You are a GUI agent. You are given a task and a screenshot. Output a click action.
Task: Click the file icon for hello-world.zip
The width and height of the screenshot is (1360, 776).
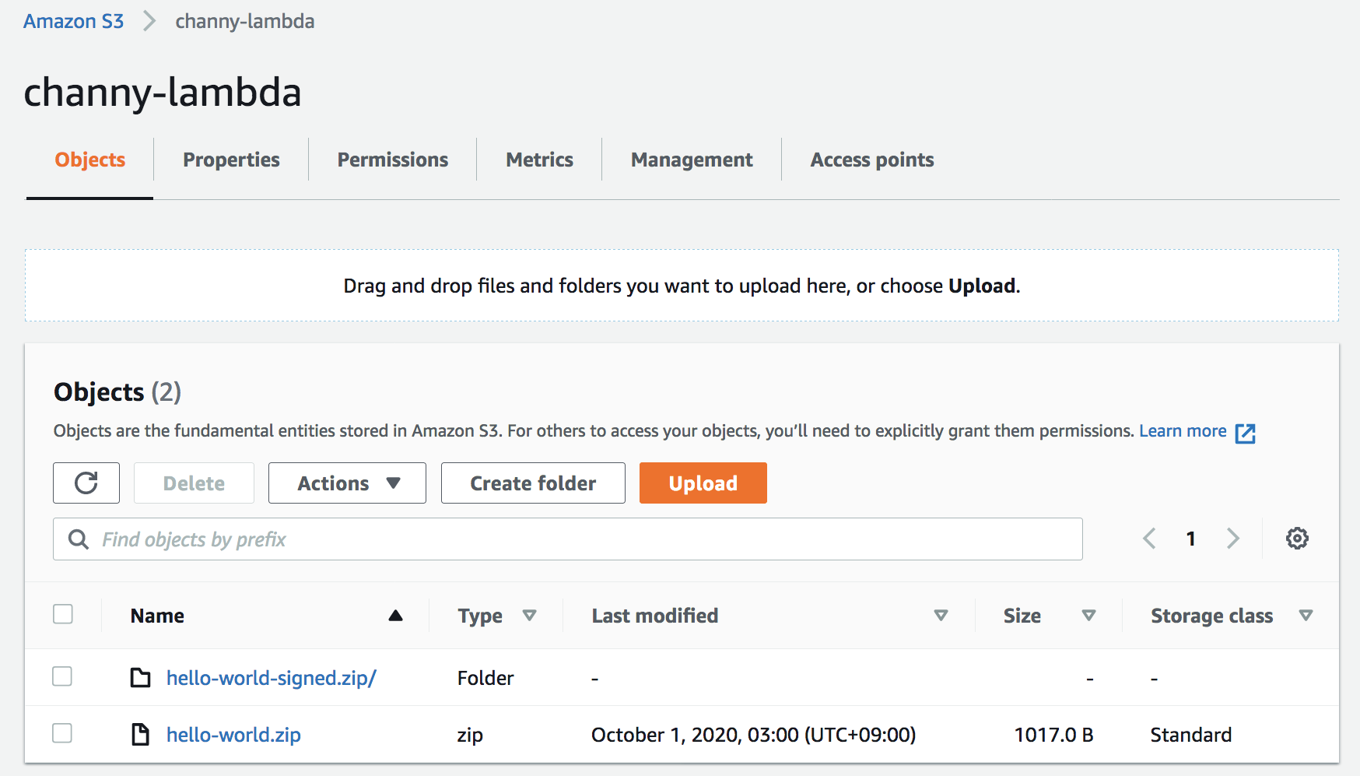pos(140,735)
